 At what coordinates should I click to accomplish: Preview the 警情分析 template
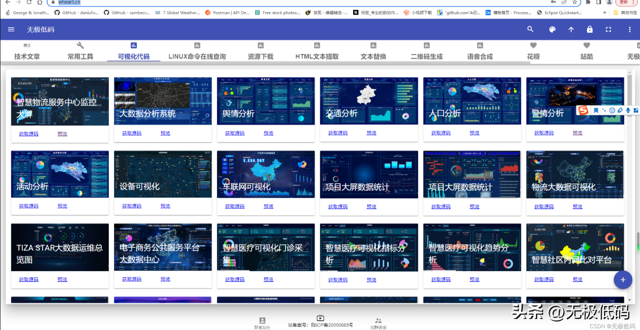(x=577, y=133)
